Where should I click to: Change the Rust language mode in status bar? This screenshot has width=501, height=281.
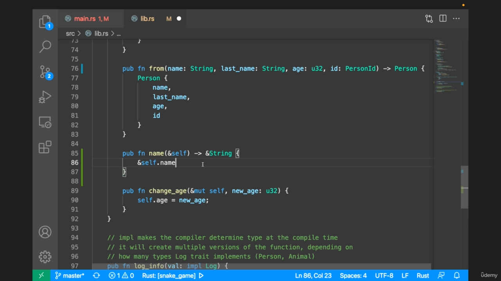tap(423, 276)
